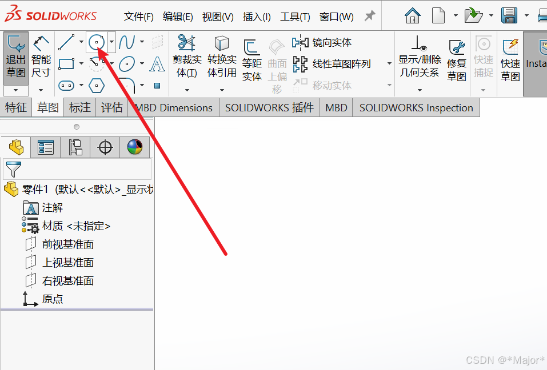The height and width of the screenshot is (370, 547).
Task: Pin the menu bar with pushpin
Action: tap(370, 16)
